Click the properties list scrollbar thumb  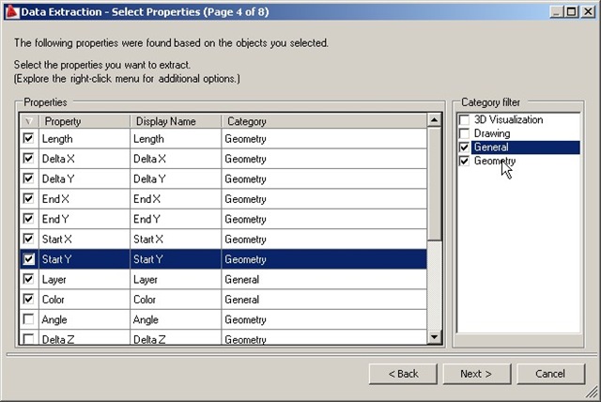[434, 184]
